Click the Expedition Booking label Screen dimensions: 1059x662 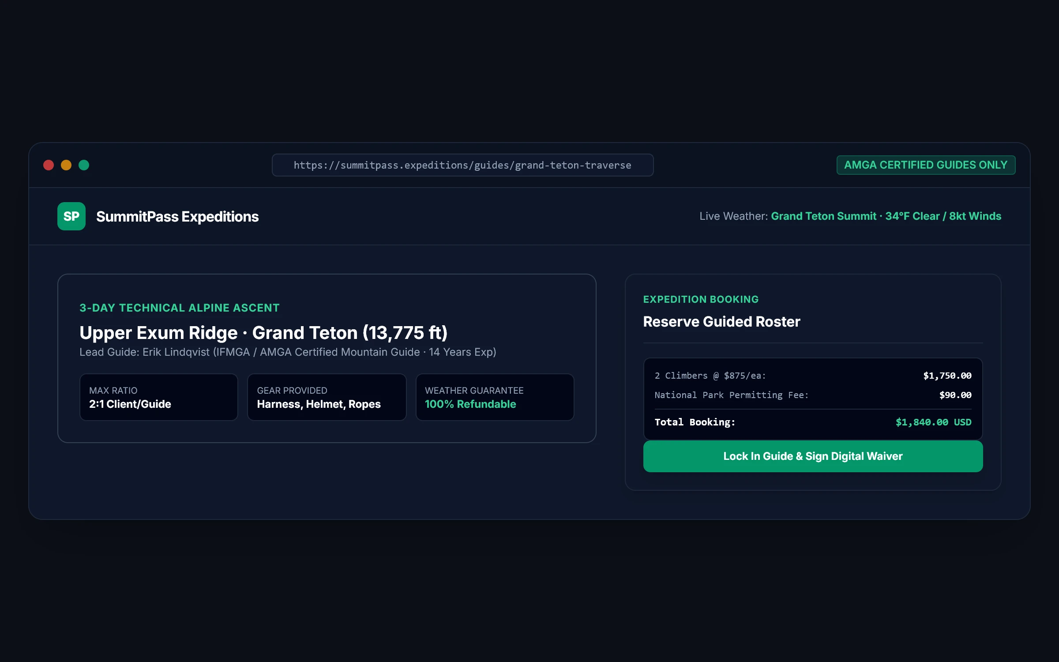pos(701,299)
